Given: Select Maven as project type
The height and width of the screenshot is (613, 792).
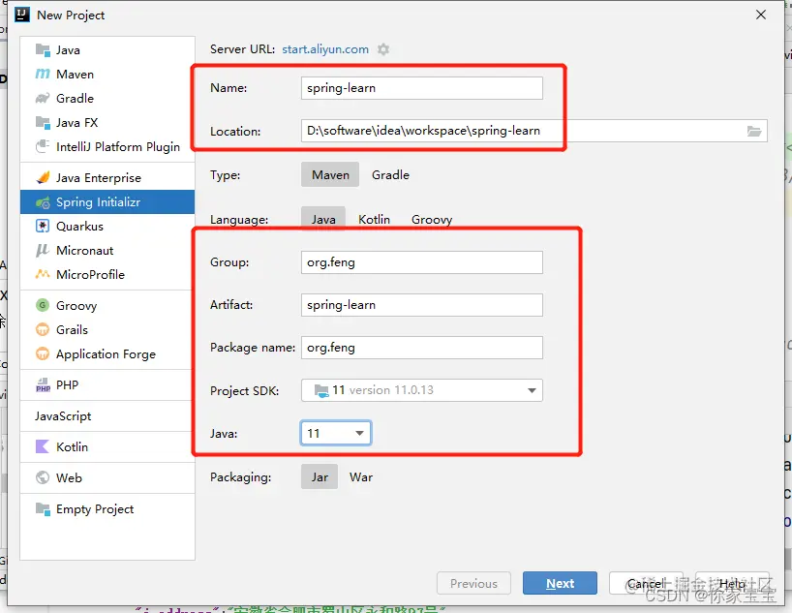Looking at the screenshot, I should pyautogui.click(x=330, y=175).
